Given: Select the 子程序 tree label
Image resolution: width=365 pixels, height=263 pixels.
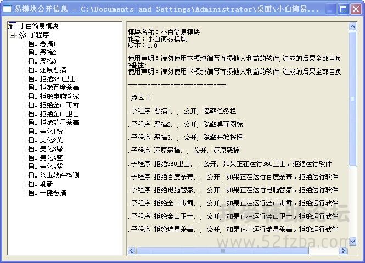Looking at the screenshot, I should (x=39, y=35).
